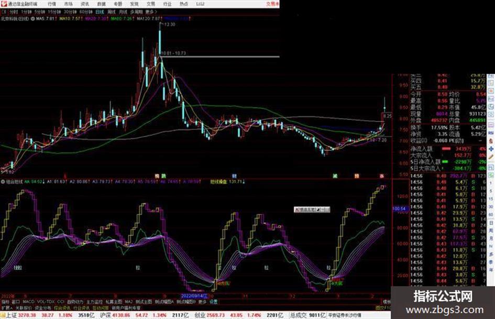
Task: Expand the 更多 indicators dropdown
Action: click(202, 302)
